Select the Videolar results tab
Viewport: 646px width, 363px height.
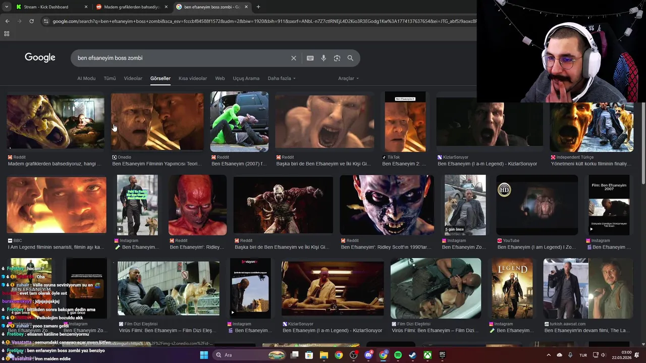[x=133, y=79]
